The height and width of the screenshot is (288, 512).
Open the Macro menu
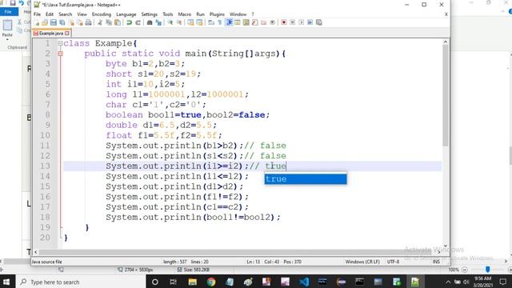[x=185, y=14]
